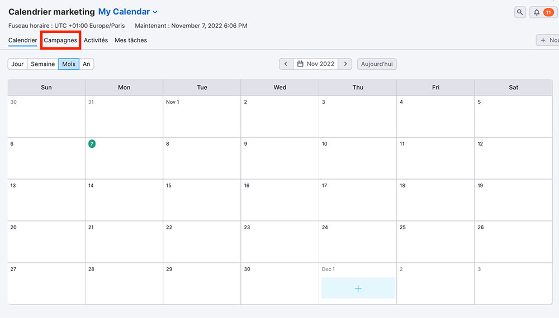The height and width of the screenshot is (318, 559).
Task: Expand the My Calendar dropdown
Action: (x=127, y=12)
